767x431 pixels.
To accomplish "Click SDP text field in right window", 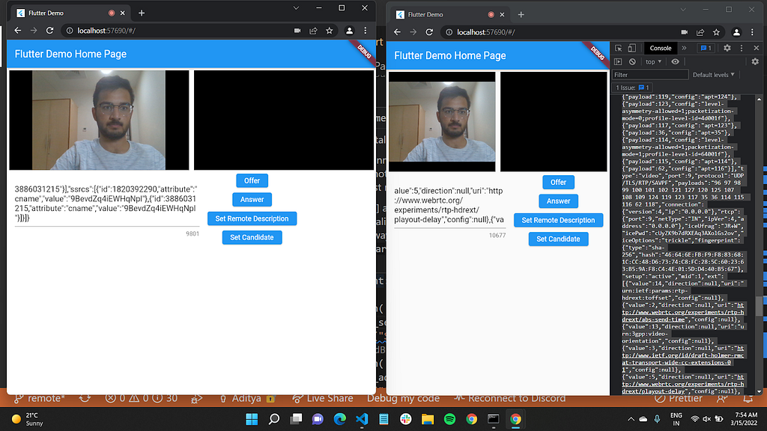I will [450, 205].
